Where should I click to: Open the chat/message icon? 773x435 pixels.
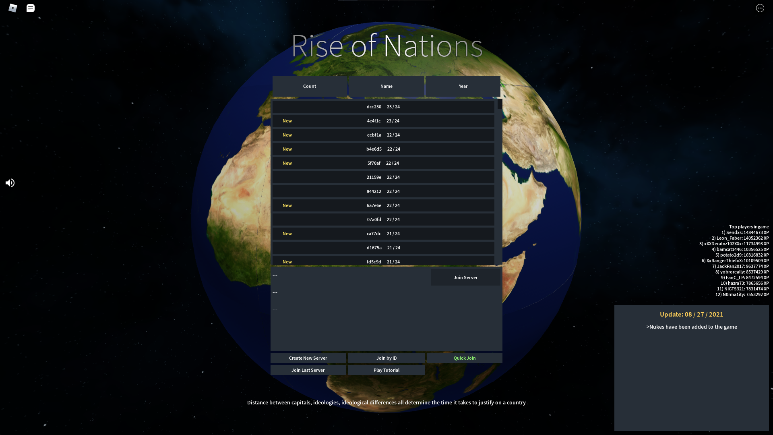[30, 7]
